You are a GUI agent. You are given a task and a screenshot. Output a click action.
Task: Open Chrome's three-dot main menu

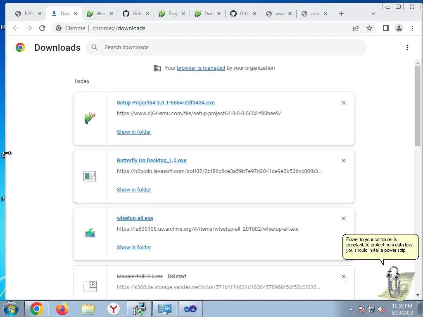click(412, 28)
